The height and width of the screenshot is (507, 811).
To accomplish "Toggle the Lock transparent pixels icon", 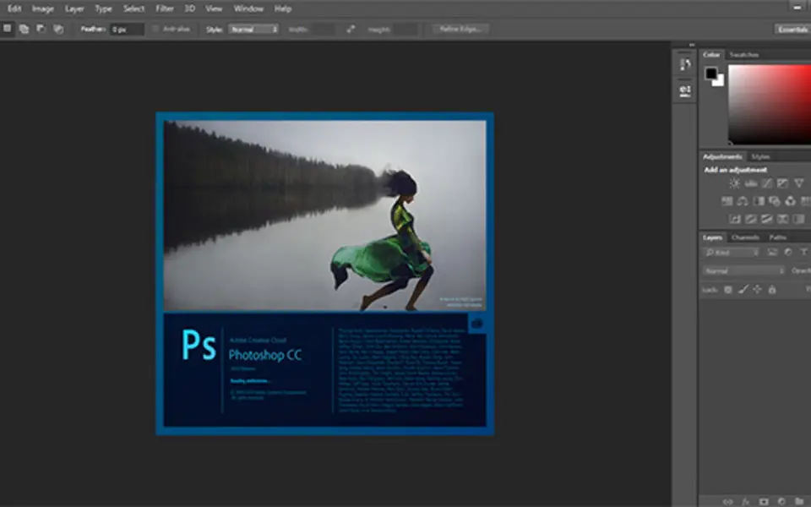I will pyautogui.click(x=728, y=290).
